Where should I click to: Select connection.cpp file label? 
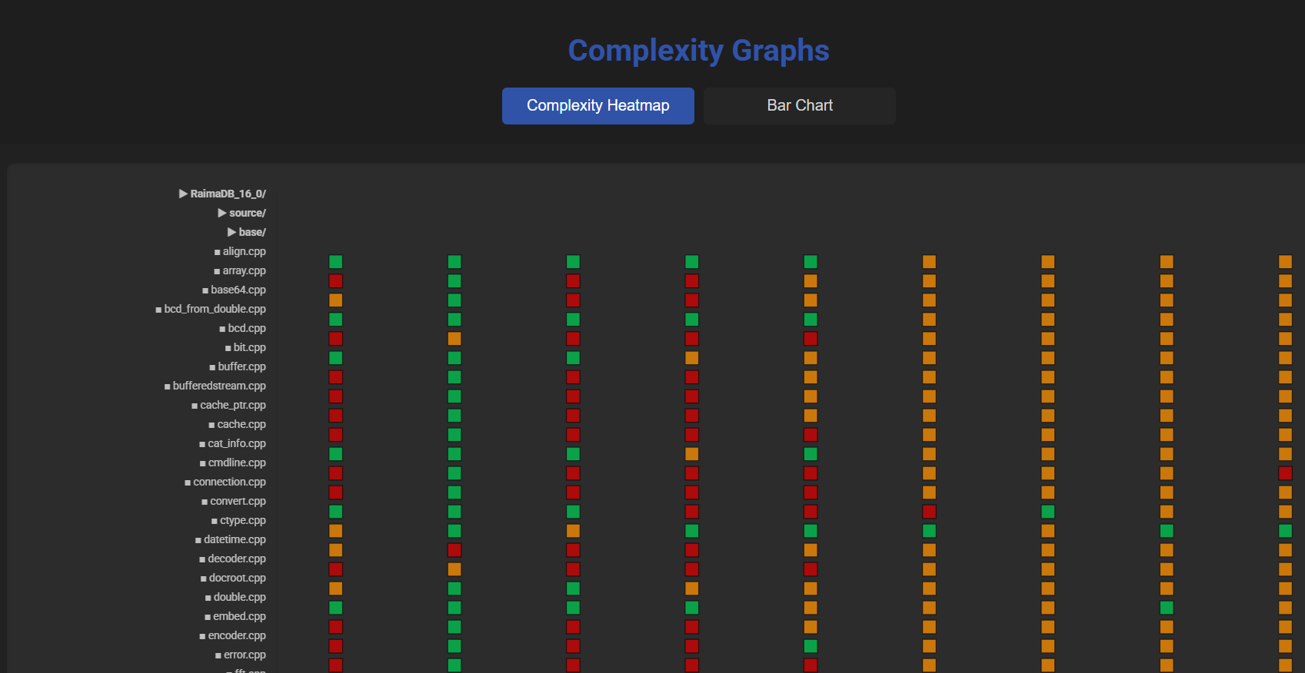point(225,482)
